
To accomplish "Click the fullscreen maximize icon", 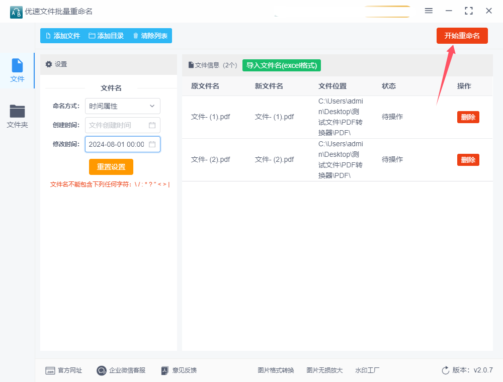I will [x=469, y=11].
